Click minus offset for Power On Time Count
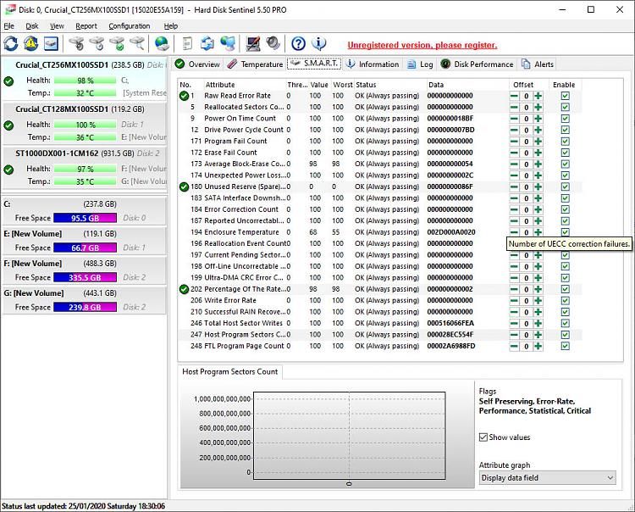Viewport: 635px width, 512px height. (514, 119)
